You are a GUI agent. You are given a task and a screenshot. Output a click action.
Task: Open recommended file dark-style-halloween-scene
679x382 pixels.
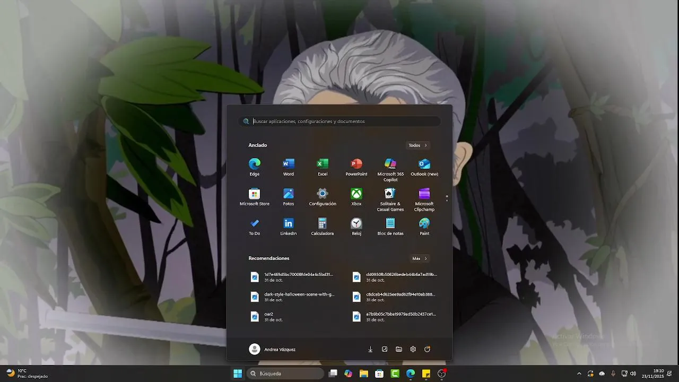(x=292, y=297)
